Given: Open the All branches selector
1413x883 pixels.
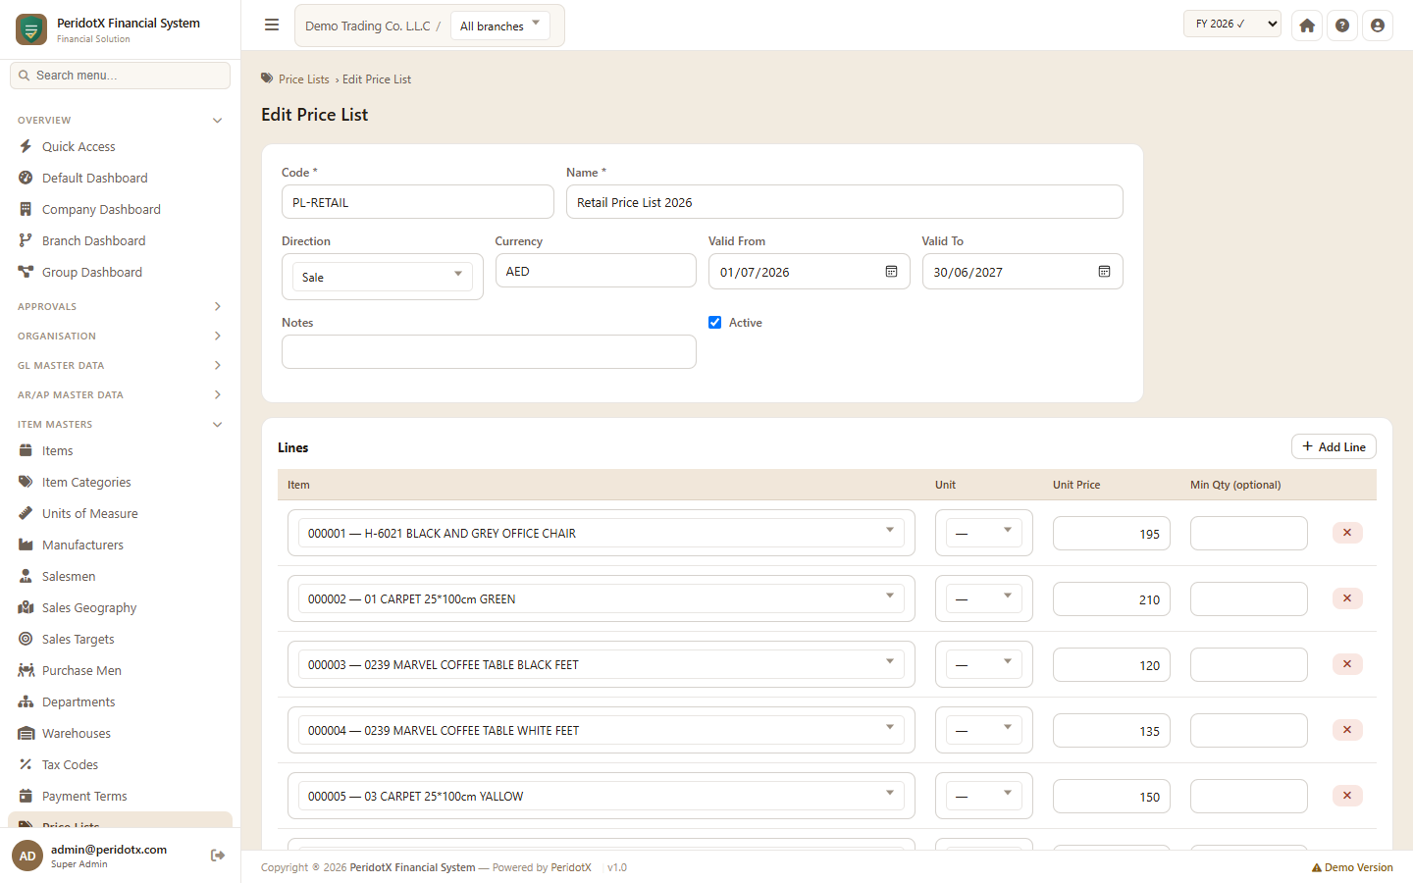Looking at the screenshot, I should [x=500, y=26].
